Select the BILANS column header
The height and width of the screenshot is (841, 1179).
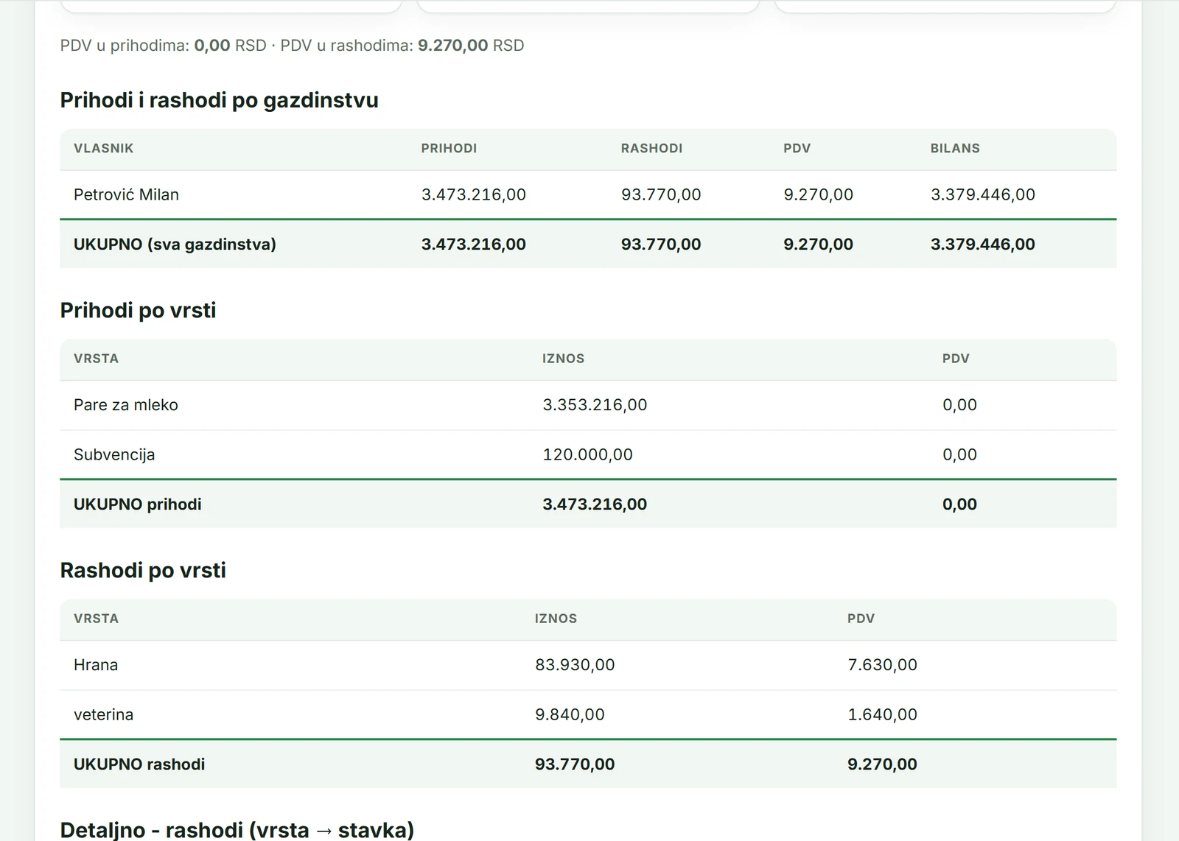point(955,148)
